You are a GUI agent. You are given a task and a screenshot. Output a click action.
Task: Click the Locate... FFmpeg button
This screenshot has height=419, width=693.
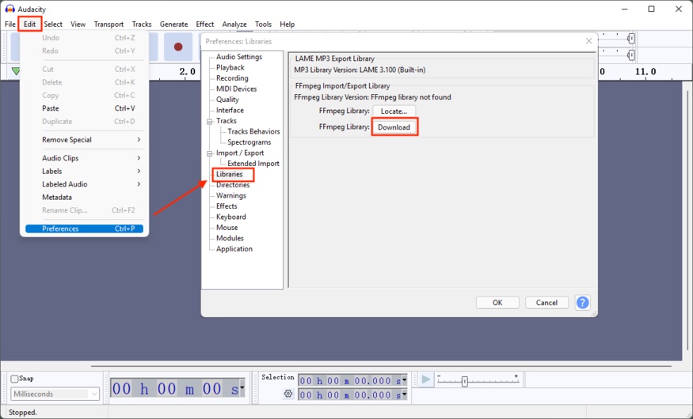[x=394, y=111]
